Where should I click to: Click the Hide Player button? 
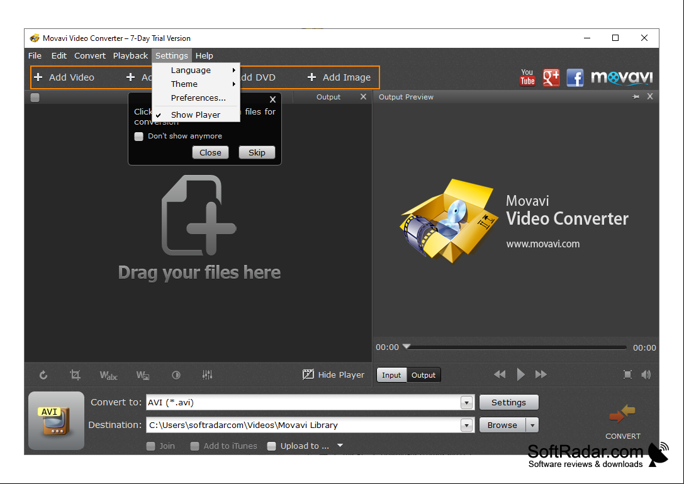[x=334, y=374]
